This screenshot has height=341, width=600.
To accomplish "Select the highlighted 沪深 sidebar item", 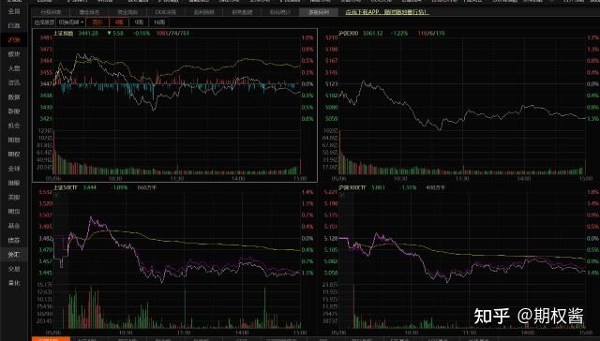I will [14, 39].
